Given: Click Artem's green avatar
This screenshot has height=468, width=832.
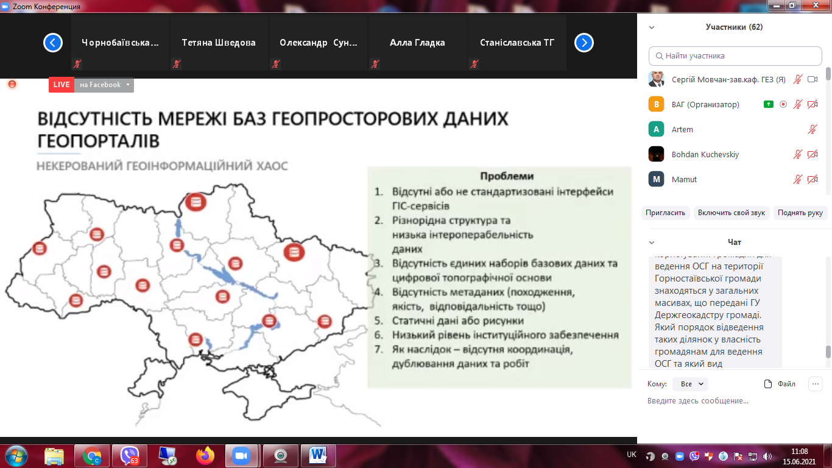Looking at the screenshot, I should pos(656,129).
